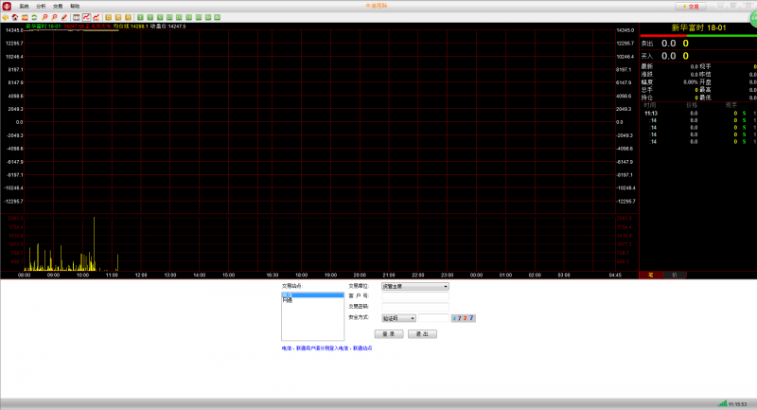Choose the 3-minute period icon

(x=150, y=17)
